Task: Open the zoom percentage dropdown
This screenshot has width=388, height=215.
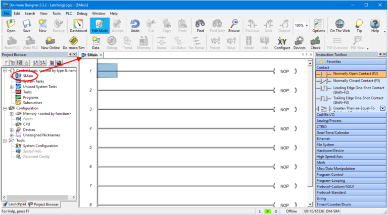Action: point(307,25)
